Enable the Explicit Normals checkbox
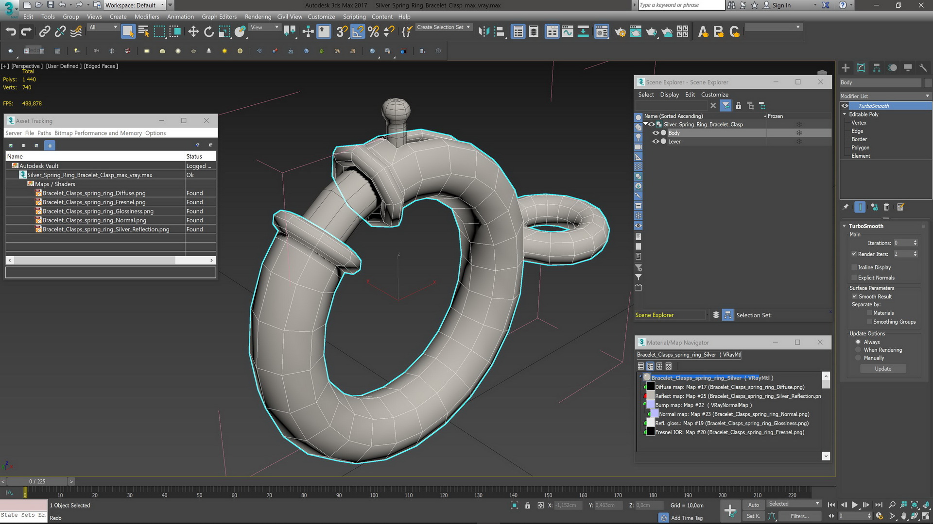Viewport: 933px width, 524px height. pyautogui.click(x=854, y=278)
